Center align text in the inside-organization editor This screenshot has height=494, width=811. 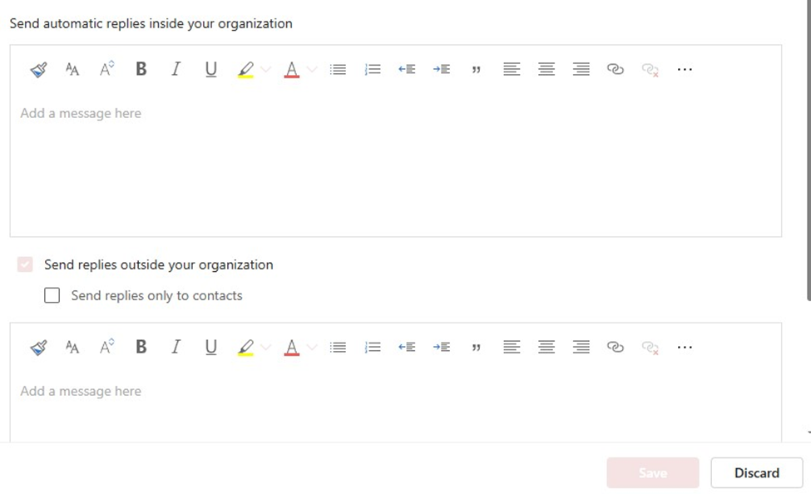(x=546, y=69)
